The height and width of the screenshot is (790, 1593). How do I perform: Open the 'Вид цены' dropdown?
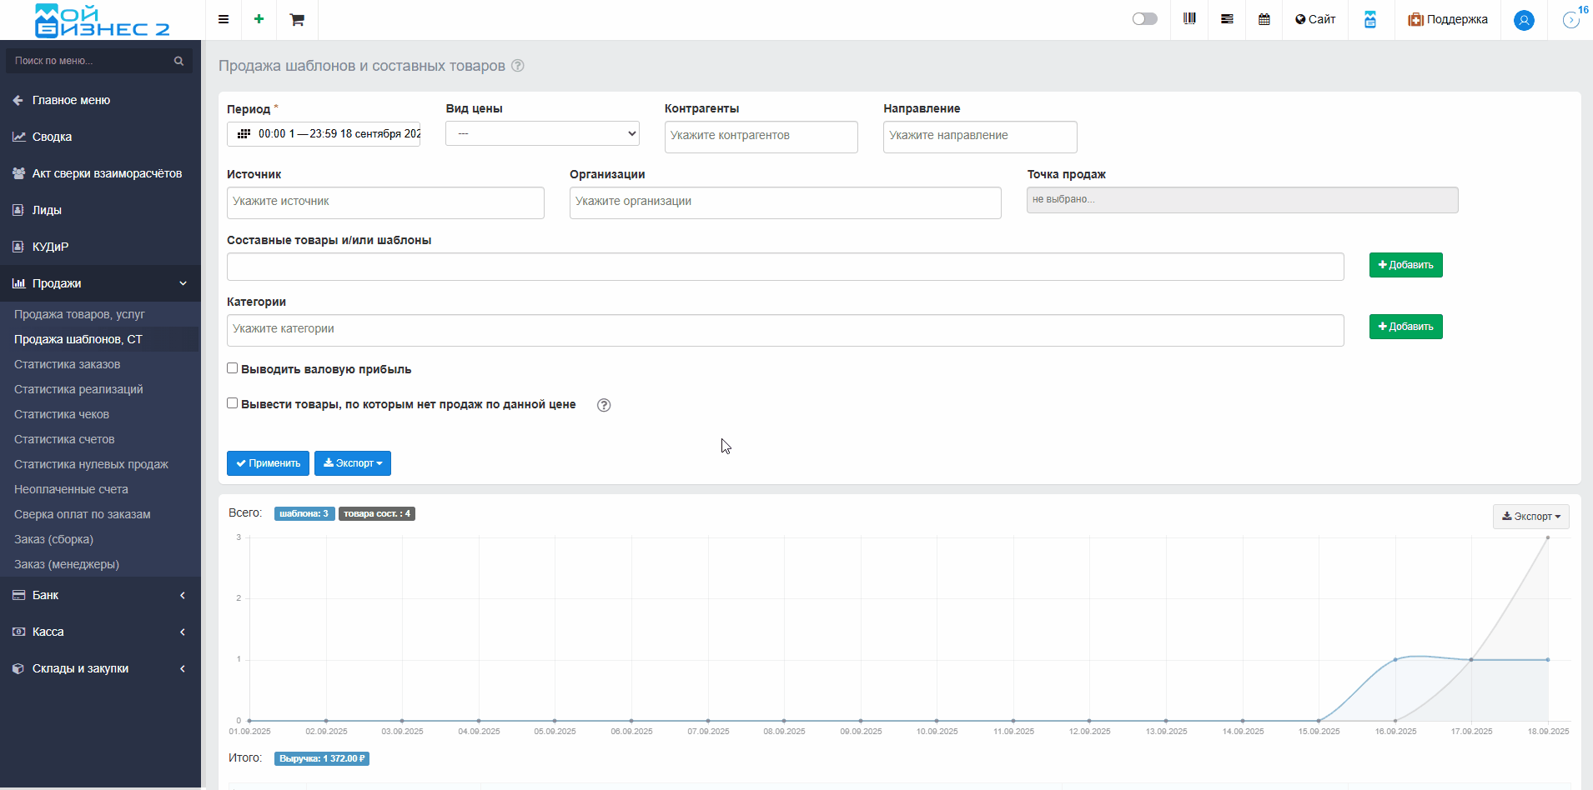(542, 133)
